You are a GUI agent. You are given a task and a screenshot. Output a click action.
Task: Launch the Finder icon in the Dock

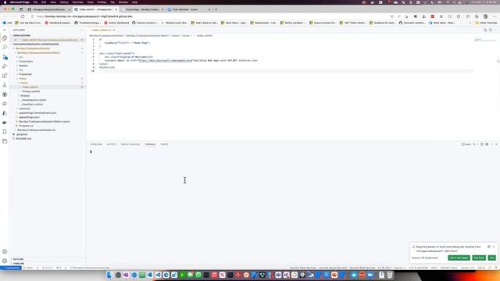click(109, 275)
